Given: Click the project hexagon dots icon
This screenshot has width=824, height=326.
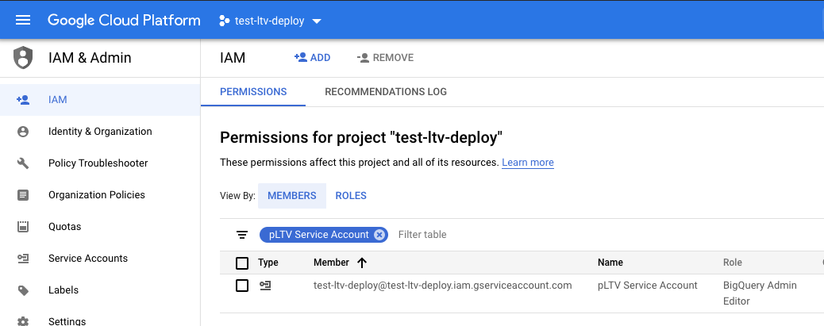Looking at the screenshot, I should (225, 21).
